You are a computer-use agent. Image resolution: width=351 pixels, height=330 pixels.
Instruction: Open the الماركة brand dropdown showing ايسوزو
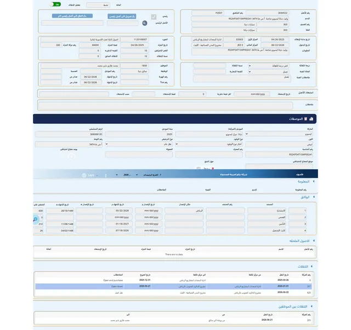tap(279, 134)
